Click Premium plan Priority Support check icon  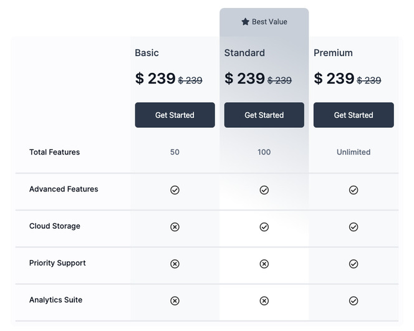pyautogui.click(x=354, y=264)
